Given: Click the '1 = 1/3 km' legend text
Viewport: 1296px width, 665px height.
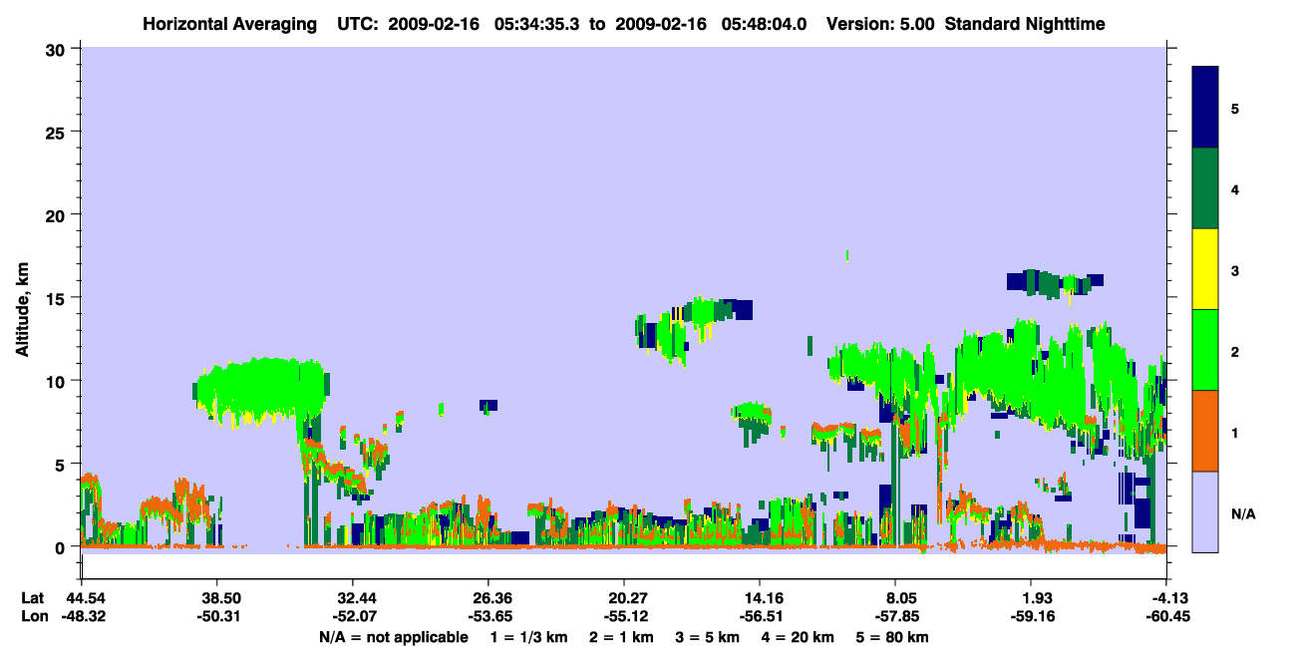Looking at the screenshot, I should click(x=530, y=636).
